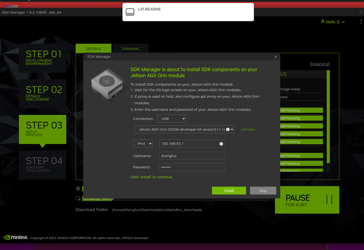Click the first Install Pending status bar

(301, 110)
